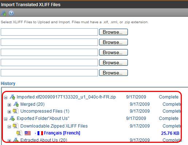188x145 pixels.
Task: Focus the third file path input field
Action: [x=49, y=52]
